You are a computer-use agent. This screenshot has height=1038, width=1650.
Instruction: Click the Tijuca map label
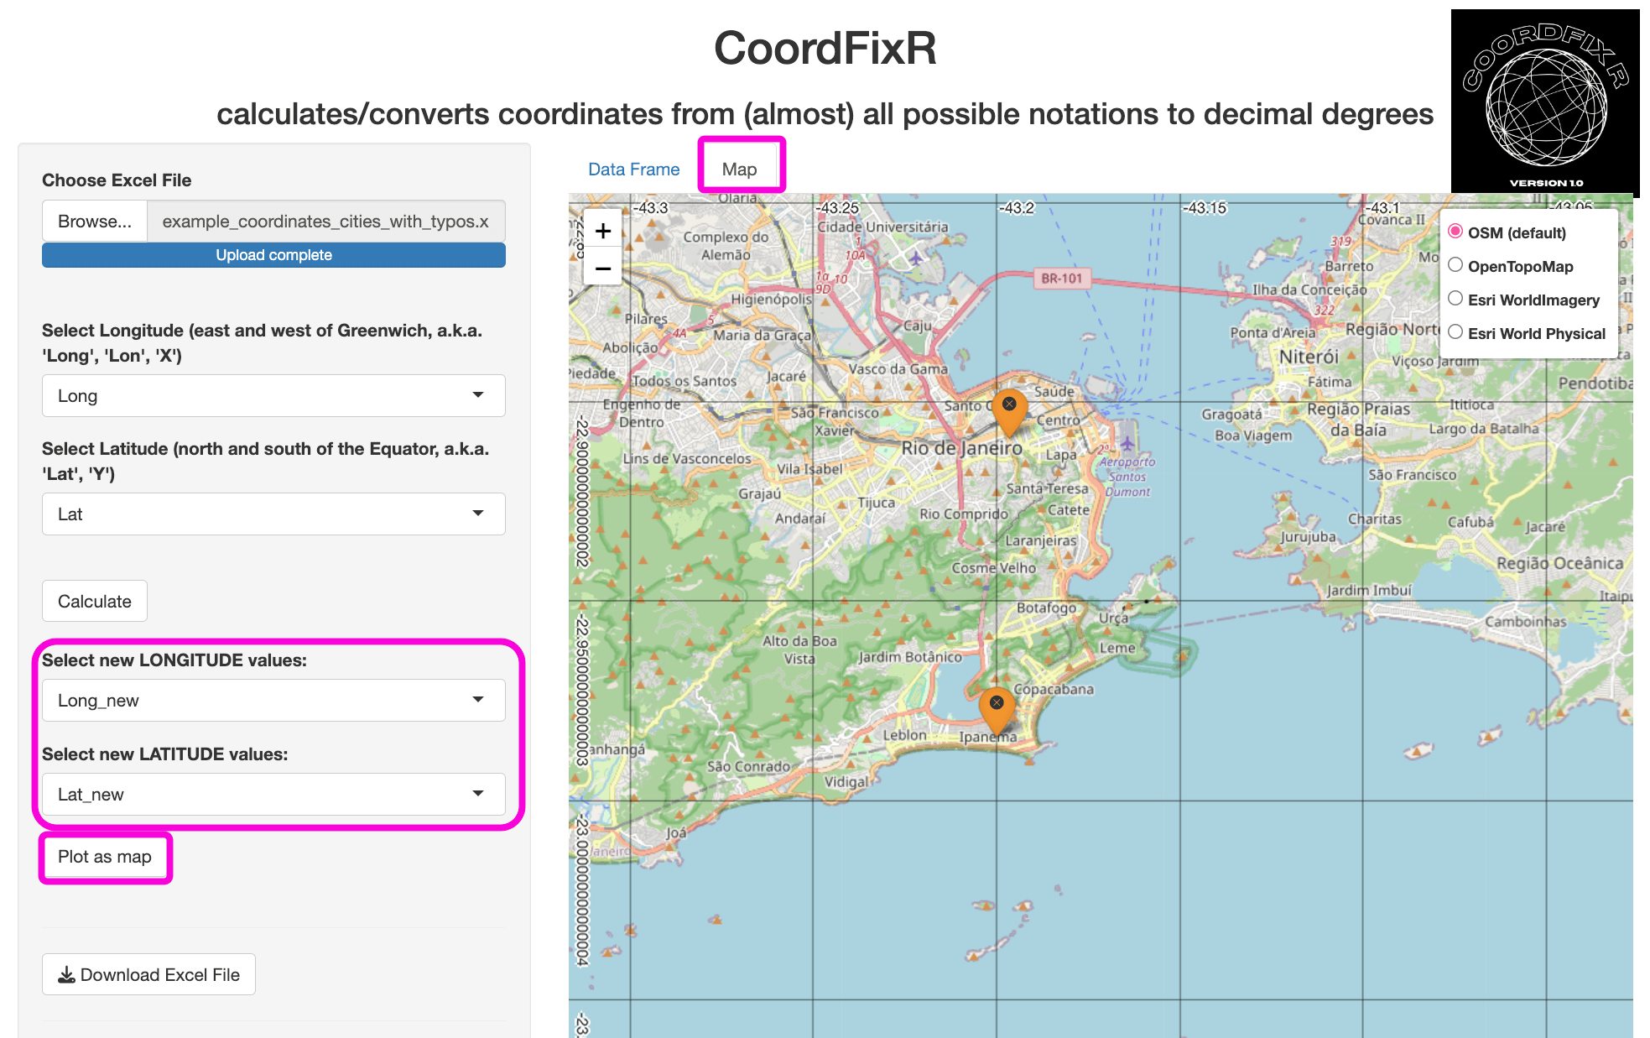pyautogui.click(x=876, y=503)
